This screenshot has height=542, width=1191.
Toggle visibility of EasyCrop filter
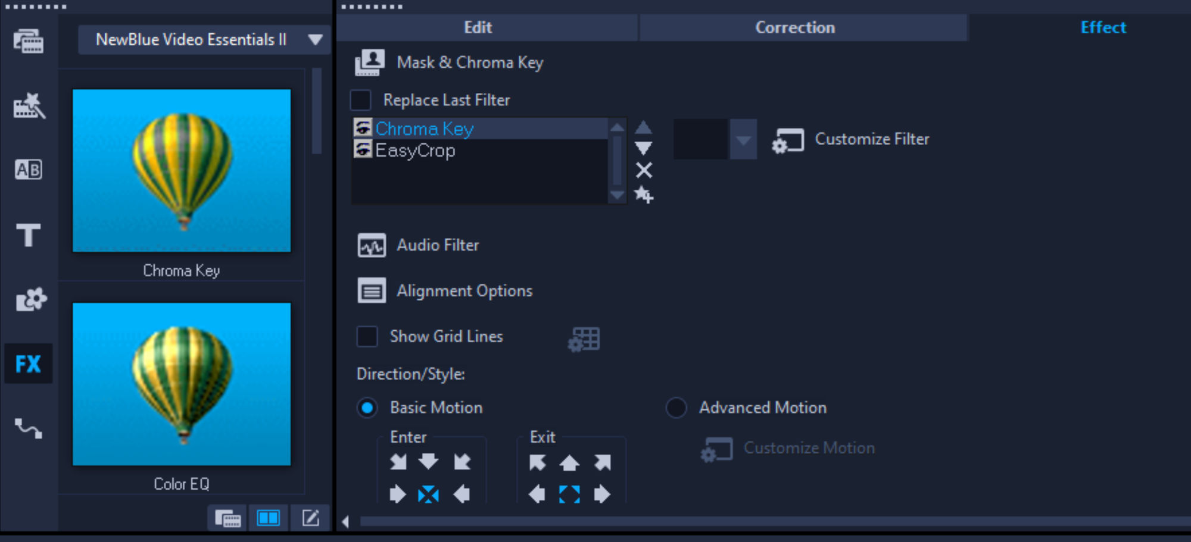click(363, 149)
